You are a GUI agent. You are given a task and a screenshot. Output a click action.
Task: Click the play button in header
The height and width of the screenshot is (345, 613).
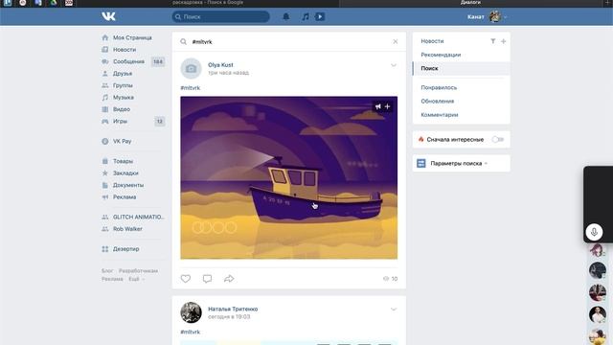click(320, 16)
